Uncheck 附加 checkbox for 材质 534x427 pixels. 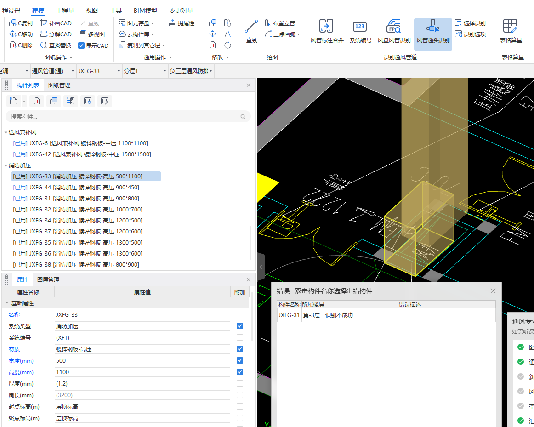240,349
